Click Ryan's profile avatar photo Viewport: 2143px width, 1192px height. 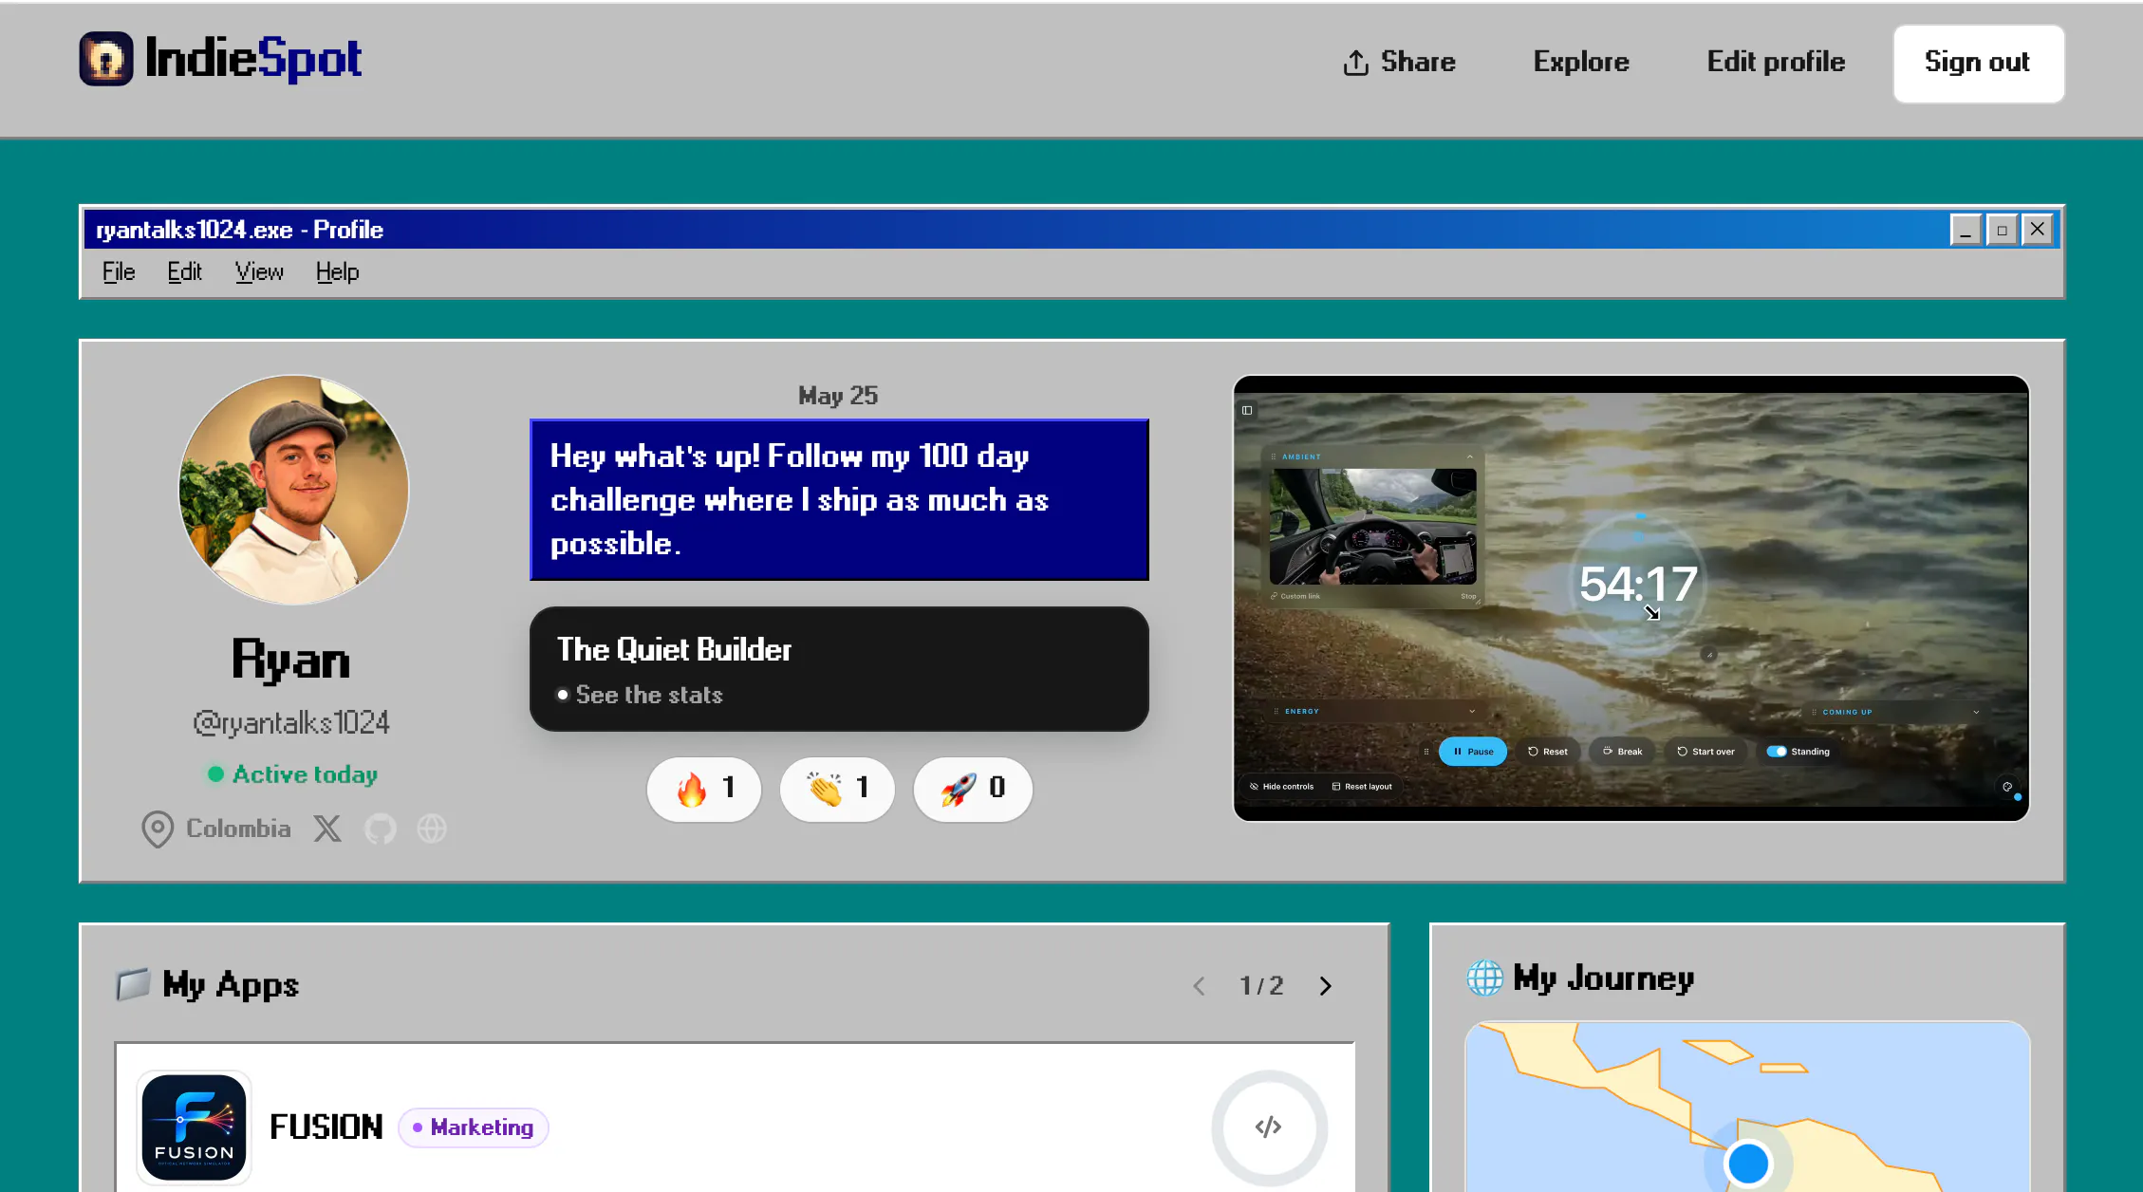tap(294, 490)
